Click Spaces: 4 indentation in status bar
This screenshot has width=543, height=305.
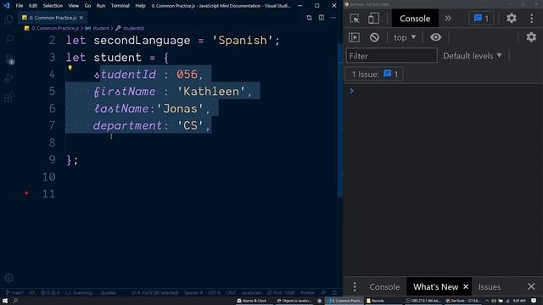click(193, 292)
